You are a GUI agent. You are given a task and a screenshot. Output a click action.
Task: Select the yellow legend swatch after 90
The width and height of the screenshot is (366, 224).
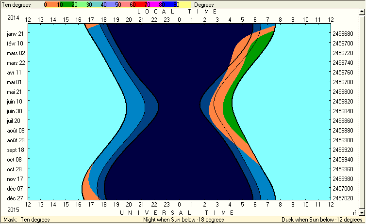(183, 5)
